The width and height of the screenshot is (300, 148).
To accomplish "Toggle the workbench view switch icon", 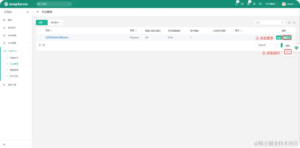I will 27,12.
